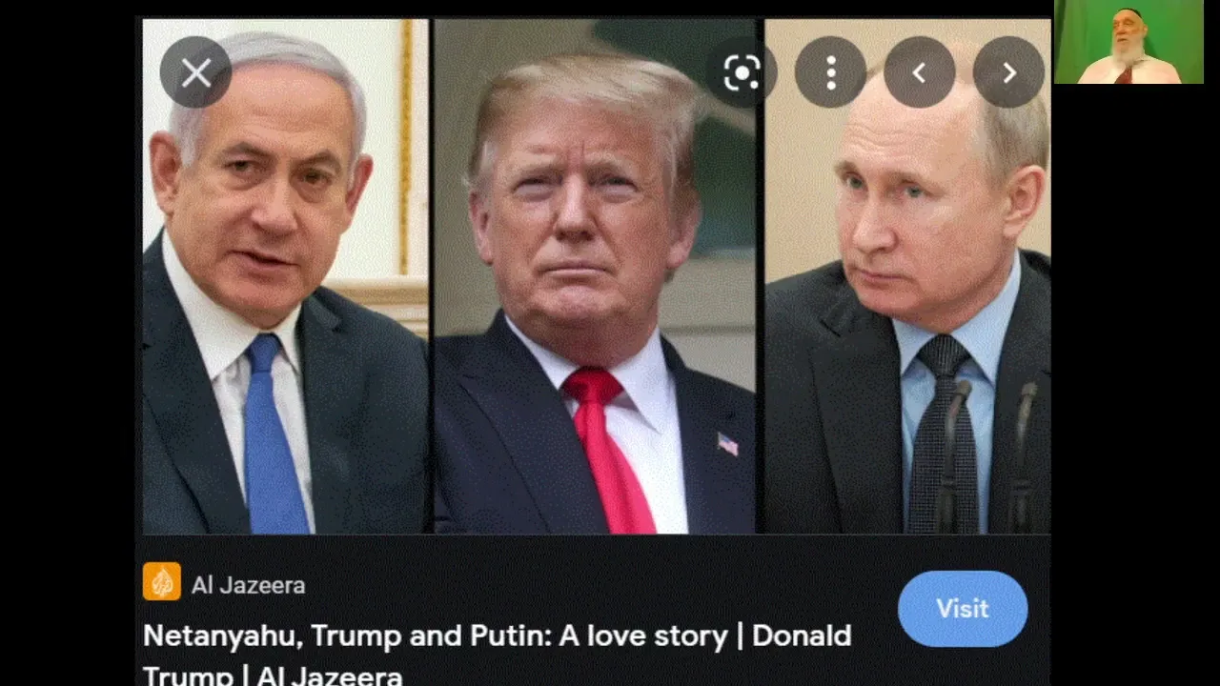Click the American flag lapel pin in the photo
This screenshot has width=1220, height=686.
(727, 444)
